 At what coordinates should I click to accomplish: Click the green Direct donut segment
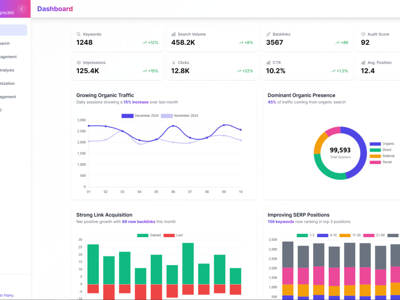(325, 171)
